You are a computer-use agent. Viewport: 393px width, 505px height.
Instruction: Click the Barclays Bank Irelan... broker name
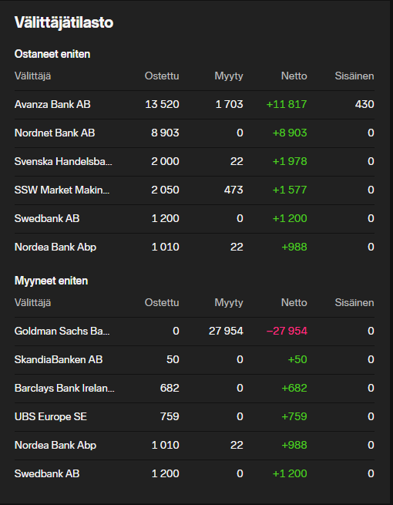[x=65, y=388]
